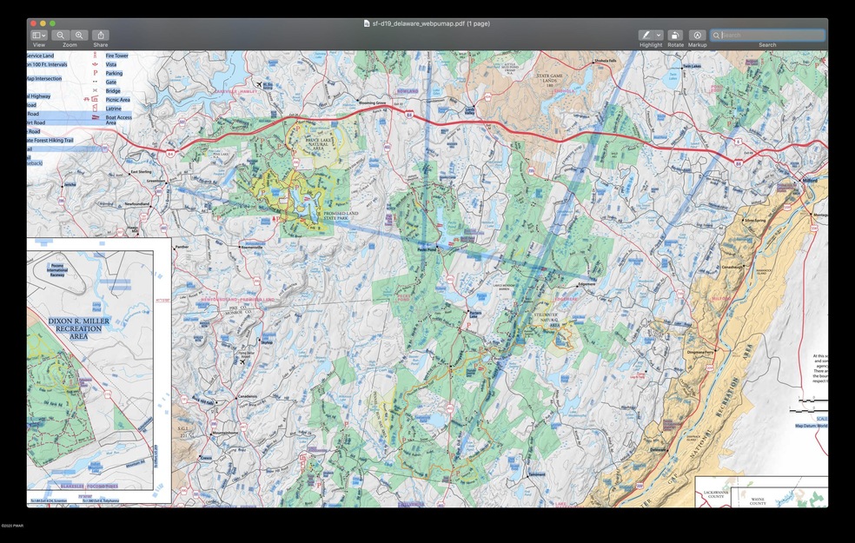Click the Fire Tower legend symbol

point(96,56)
